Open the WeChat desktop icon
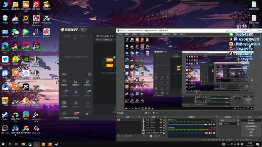Screen dimensions: 262x147 click(x=15, y=33)
